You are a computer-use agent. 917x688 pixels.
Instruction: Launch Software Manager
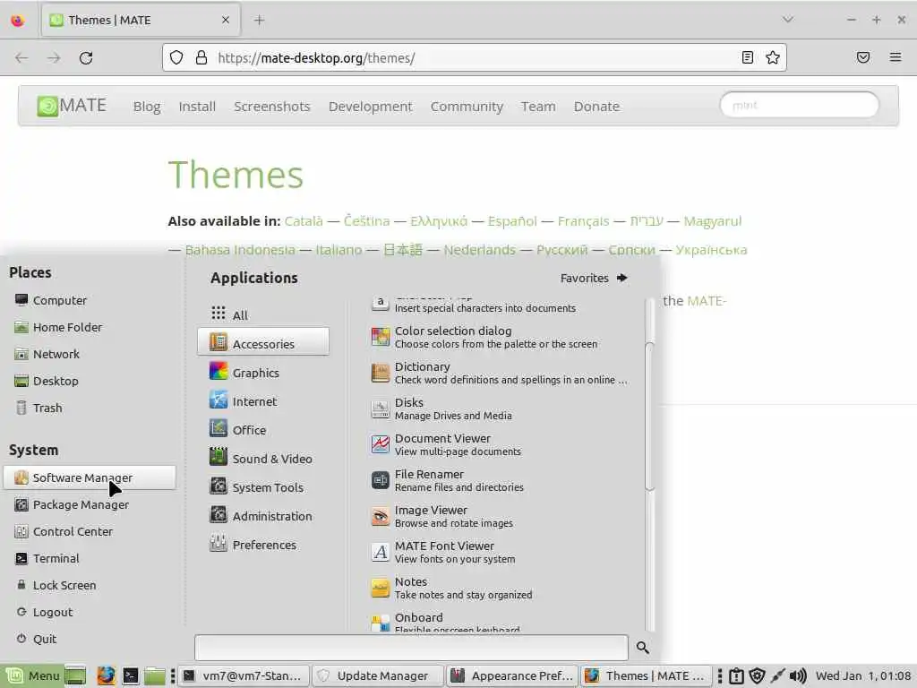(x=90, y=477)
